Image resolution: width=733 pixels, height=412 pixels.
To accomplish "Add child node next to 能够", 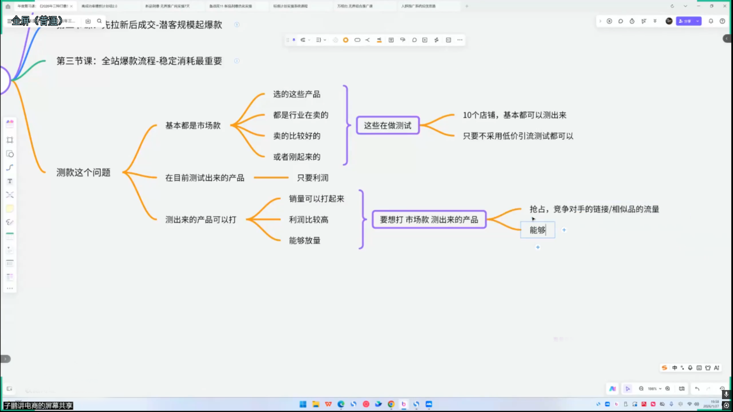I will click(x=564, y=230).
